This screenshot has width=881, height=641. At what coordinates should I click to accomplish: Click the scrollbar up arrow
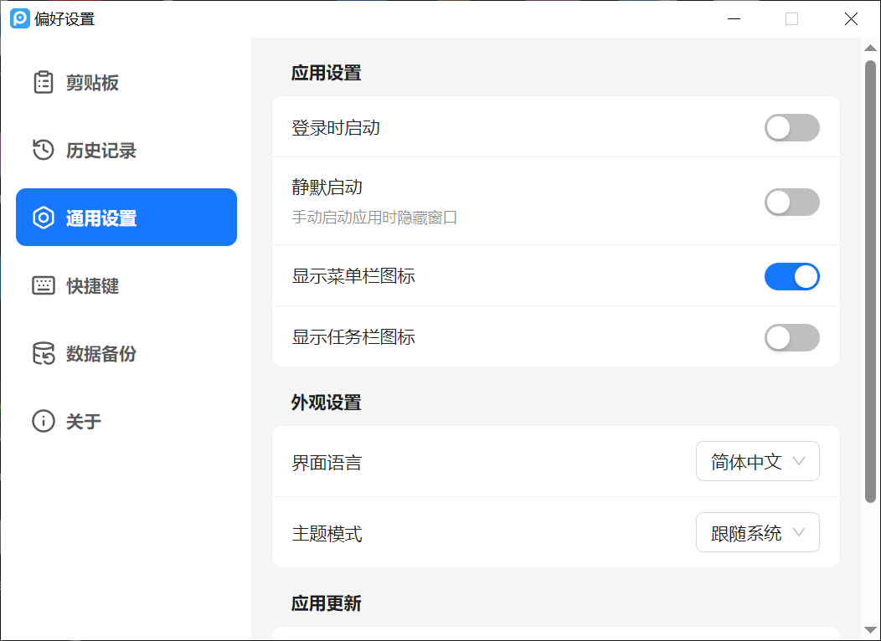(870, 48)
